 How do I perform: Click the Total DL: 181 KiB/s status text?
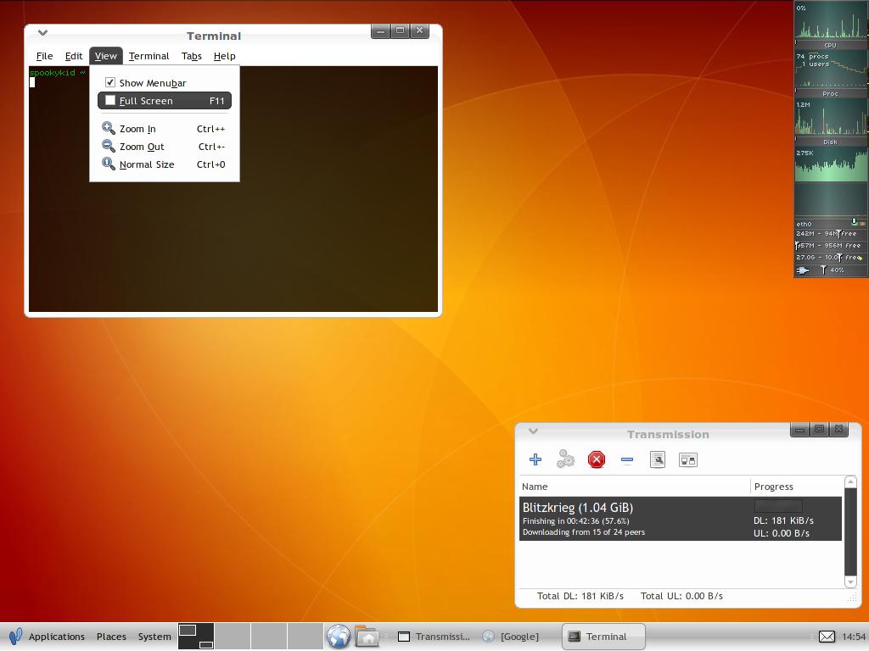point(580,596)
